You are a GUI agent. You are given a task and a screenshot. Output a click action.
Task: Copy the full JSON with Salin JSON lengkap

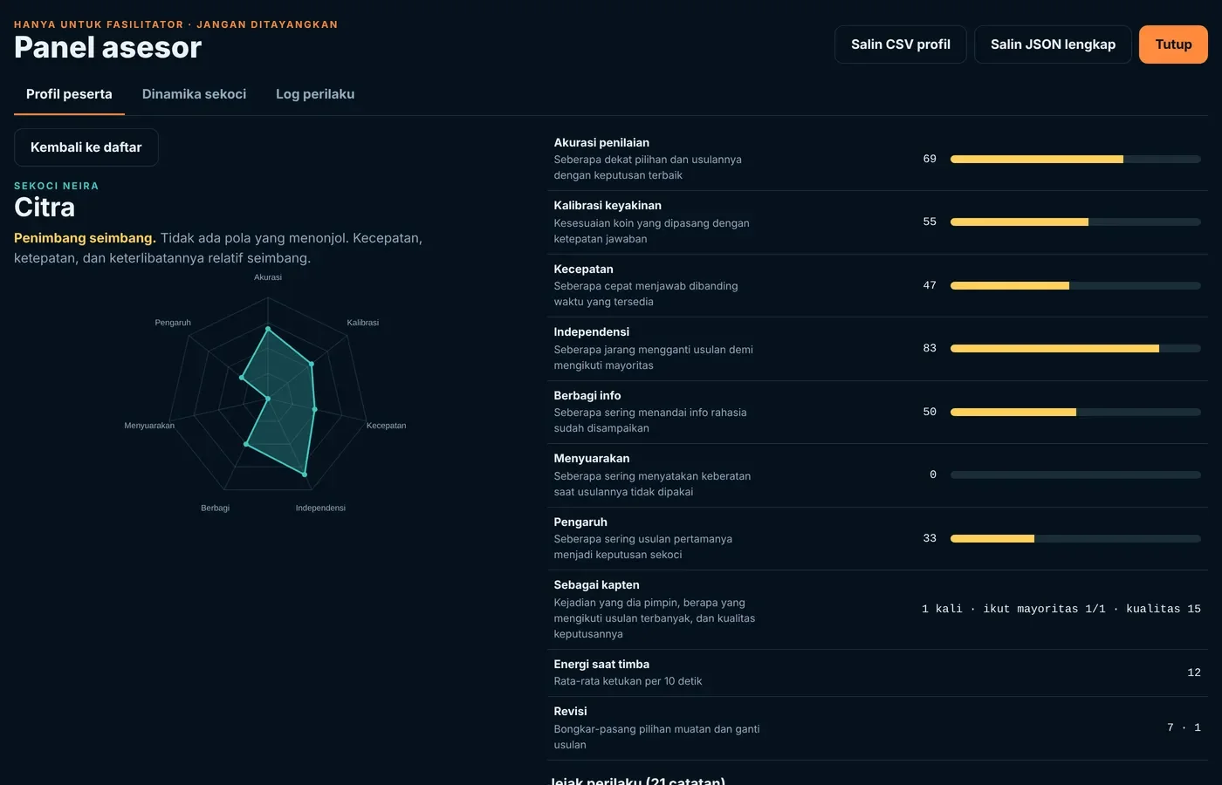tap(1053, 44)
